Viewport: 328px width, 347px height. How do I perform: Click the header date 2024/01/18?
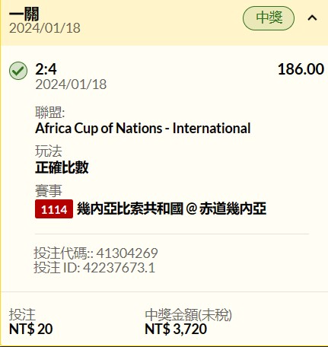[x=45, y=28]
